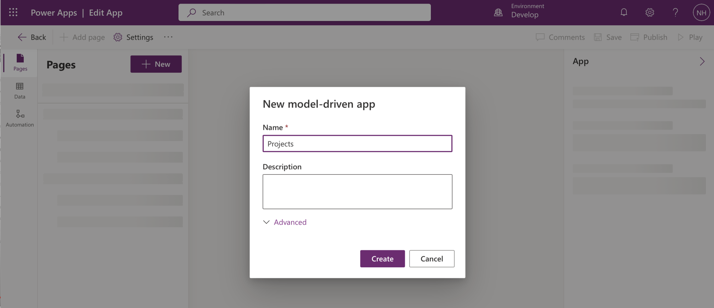Click the environment globe icon
Screen dimensions: 714x308
498,13
